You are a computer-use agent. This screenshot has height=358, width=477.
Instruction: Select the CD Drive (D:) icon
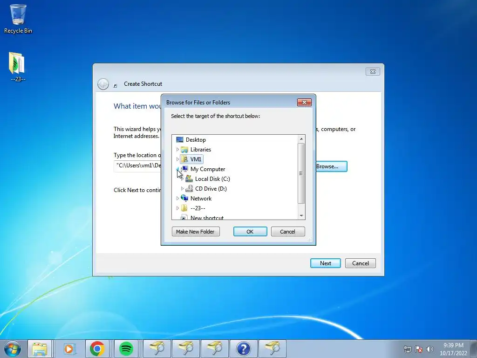189,188
